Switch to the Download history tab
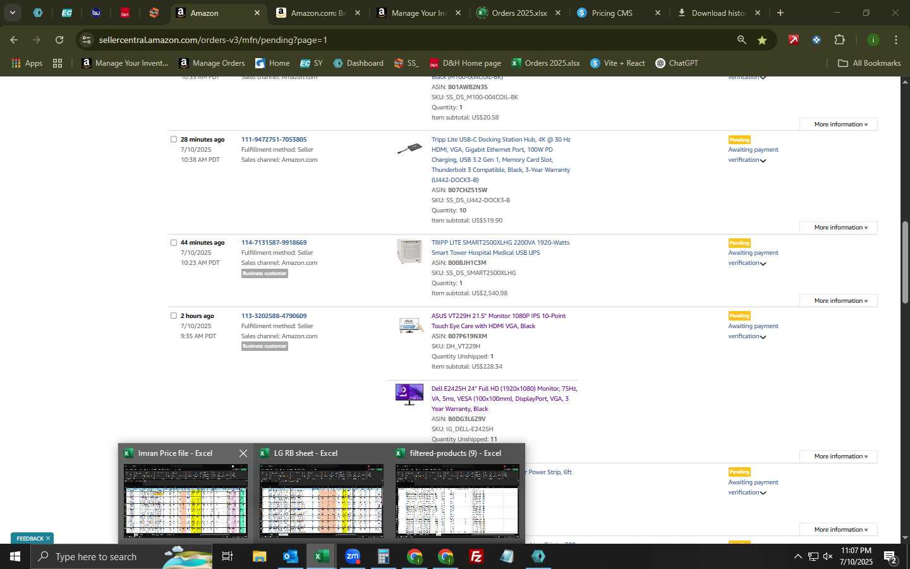Viewport: 910px width, 569px height. click(x=719, y=13)
